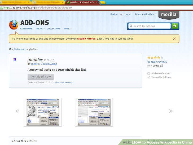Open the second screenshot thumbnail Welcome to Wikipedia
The width and height of the screenshot is (193, 145).
pyautogui.click(x=94, y=112)
